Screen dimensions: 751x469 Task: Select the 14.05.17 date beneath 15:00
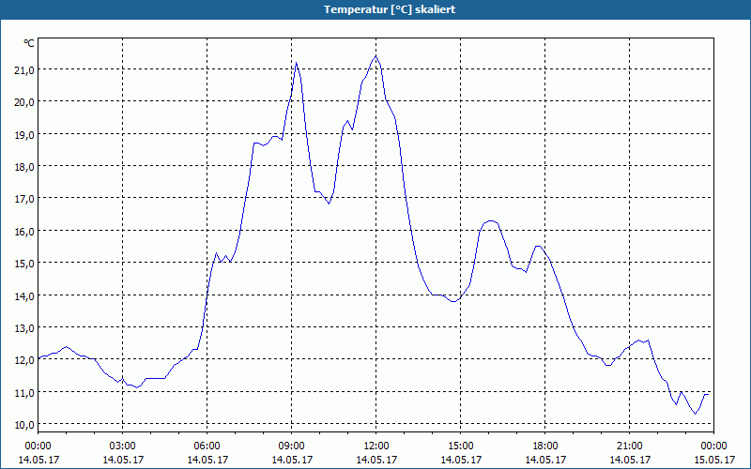(x=460, y=460)
